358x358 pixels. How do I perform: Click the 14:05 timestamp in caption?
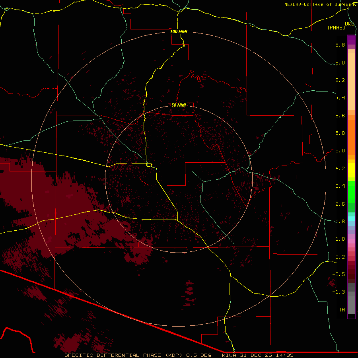coord(284,355)
